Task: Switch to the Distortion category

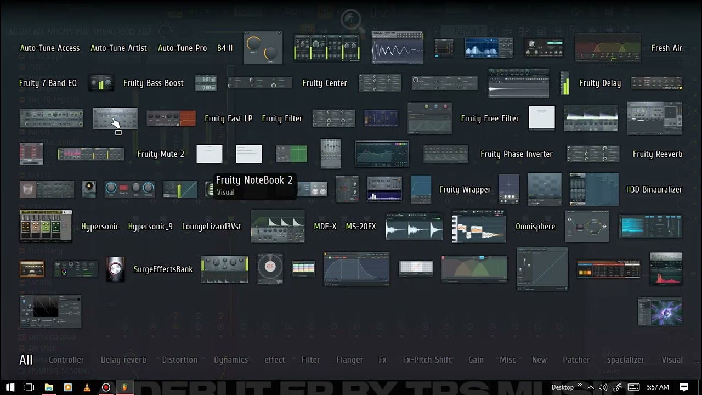Action: 179,360
